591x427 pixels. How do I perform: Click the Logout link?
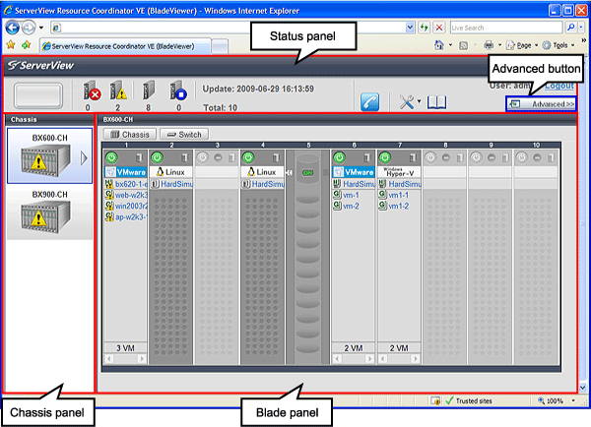[559, 86]
